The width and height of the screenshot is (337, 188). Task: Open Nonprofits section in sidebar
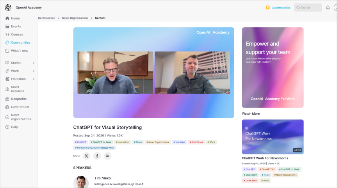pos(19,99)
